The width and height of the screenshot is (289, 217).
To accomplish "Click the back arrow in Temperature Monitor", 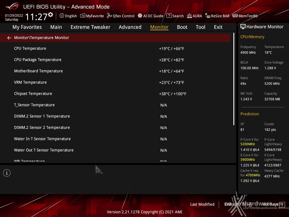I will pos(9,38).
